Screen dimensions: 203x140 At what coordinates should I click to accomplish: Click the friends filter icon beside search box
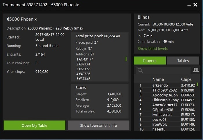click(195, 70)
